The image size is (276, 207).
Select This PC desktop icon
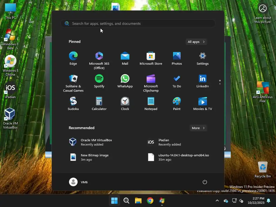[11, 11]
